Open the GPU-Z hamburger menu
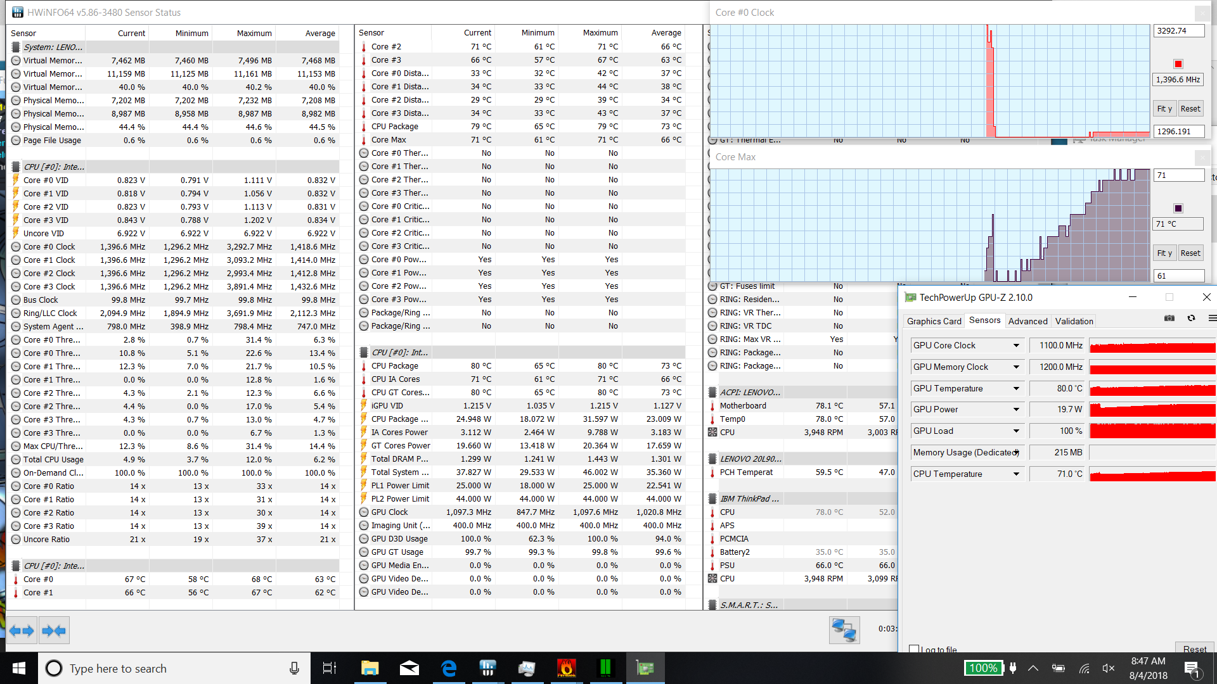 point(1212,319)
